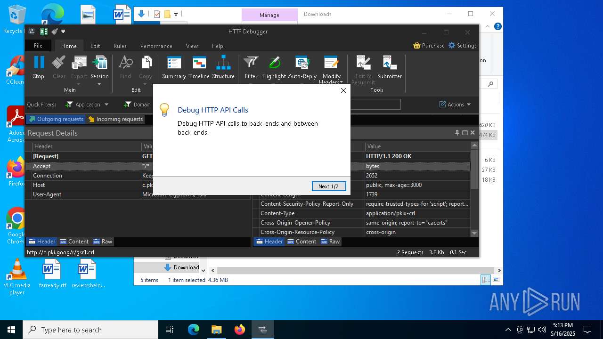The width and height of the screenshot is (603, 339).
Task: Click the Highlight tool icon
Action: click(x=274, y=67)
